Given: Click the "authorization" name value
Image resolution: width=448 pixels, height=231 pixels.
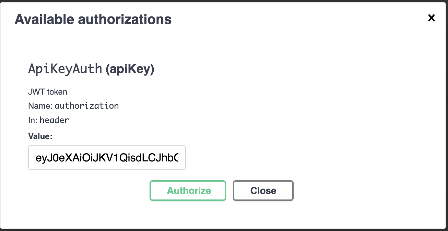Looking at the screenshot, I should click(87, 106).
